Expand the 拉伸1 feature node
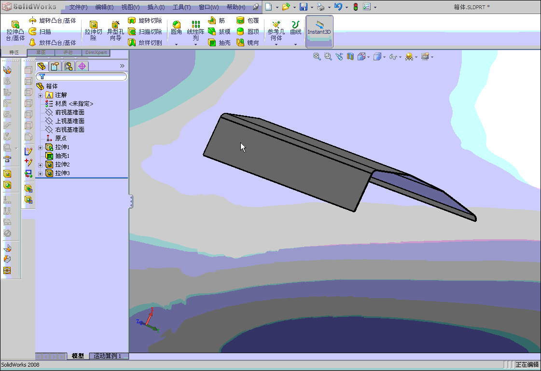This screenshot has height=371, width=541. pyautogui.click(x=41, y=148)
